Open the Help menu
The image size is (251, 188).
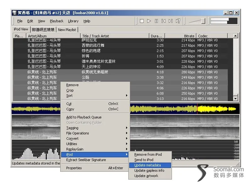[x=87, y=21]
